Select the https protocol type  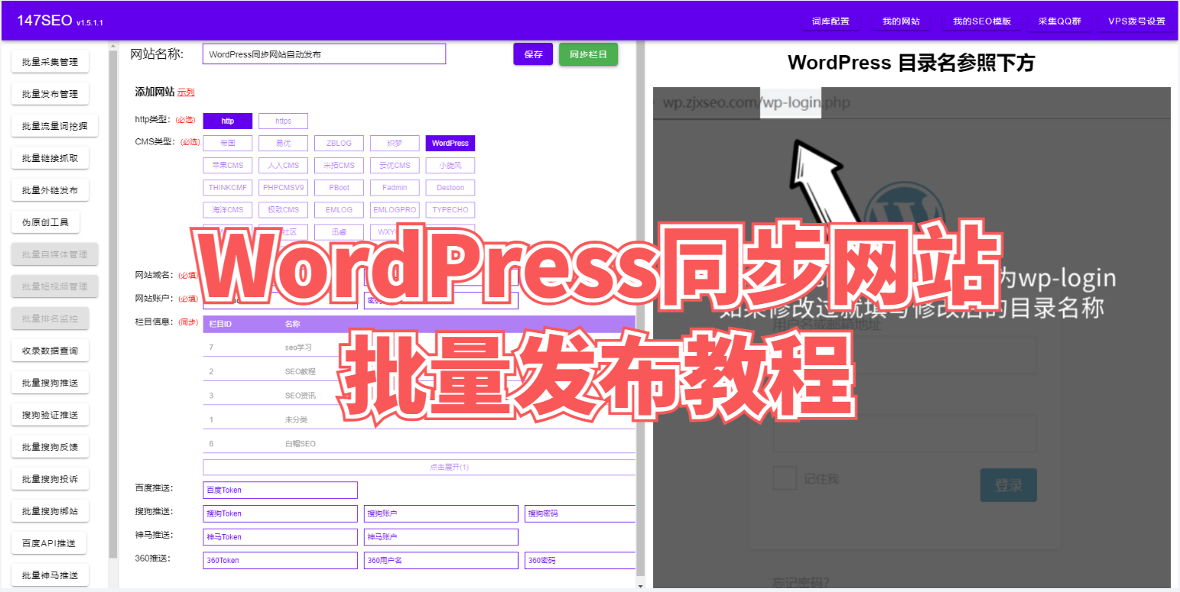[x=283, y=121]
